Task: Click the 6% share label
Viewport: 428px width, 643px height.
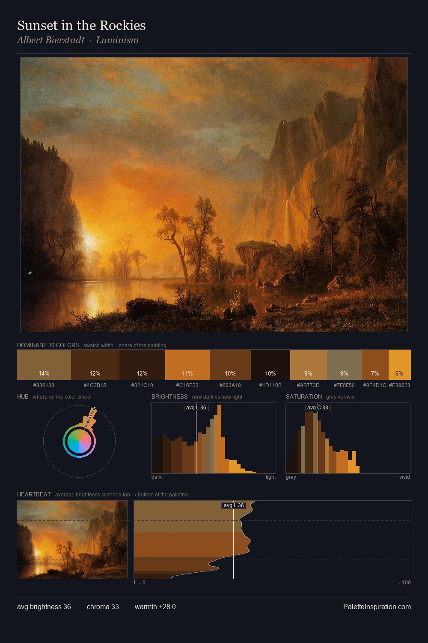Action: (400, 373)
